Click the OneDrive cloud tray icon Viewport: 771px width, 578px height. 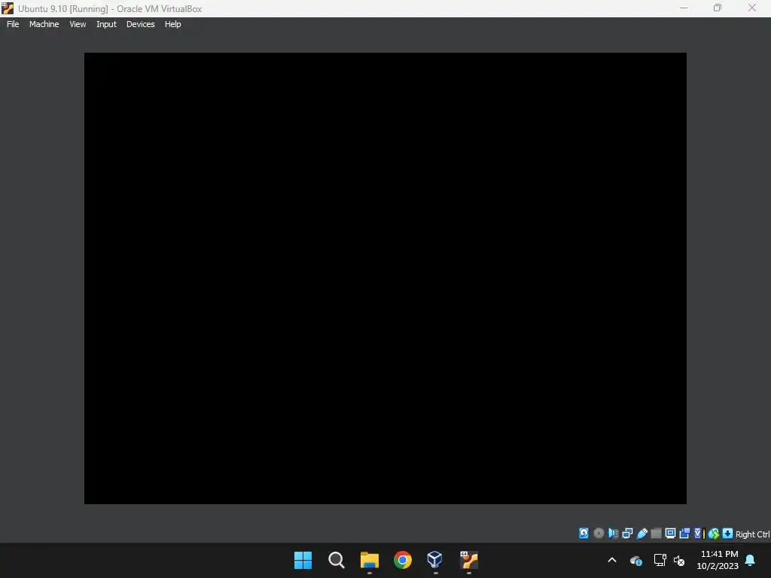635,560
